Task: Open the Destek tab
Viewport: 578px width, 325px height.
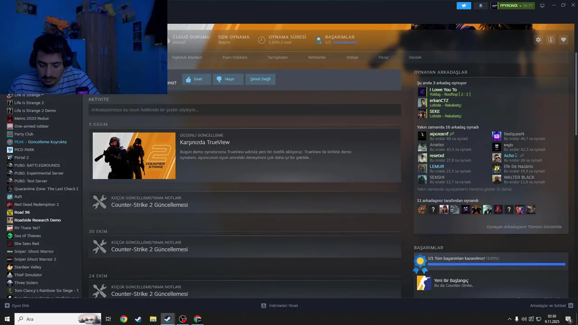Action: click(415, 57)
